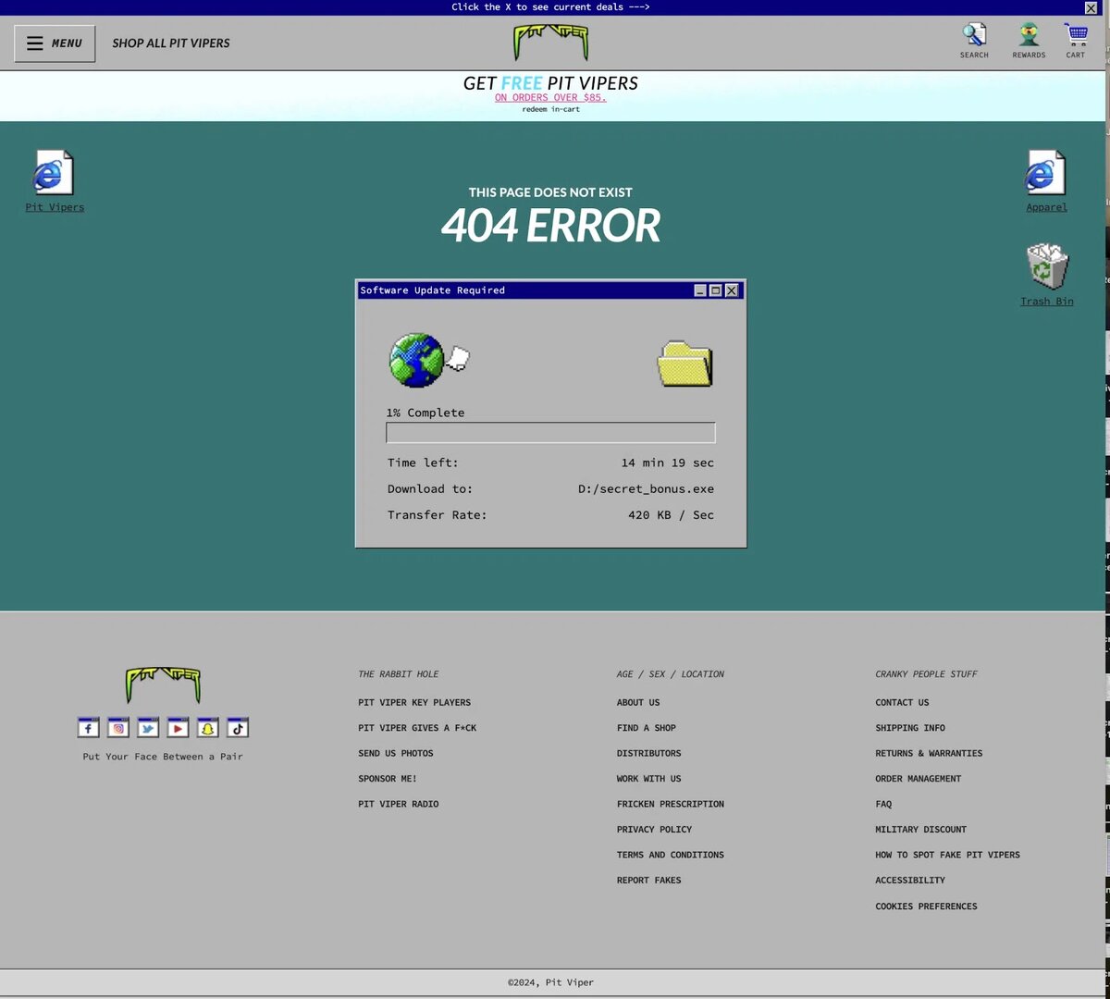Open the Trash Bin icon

click(x=1047, y=266)
